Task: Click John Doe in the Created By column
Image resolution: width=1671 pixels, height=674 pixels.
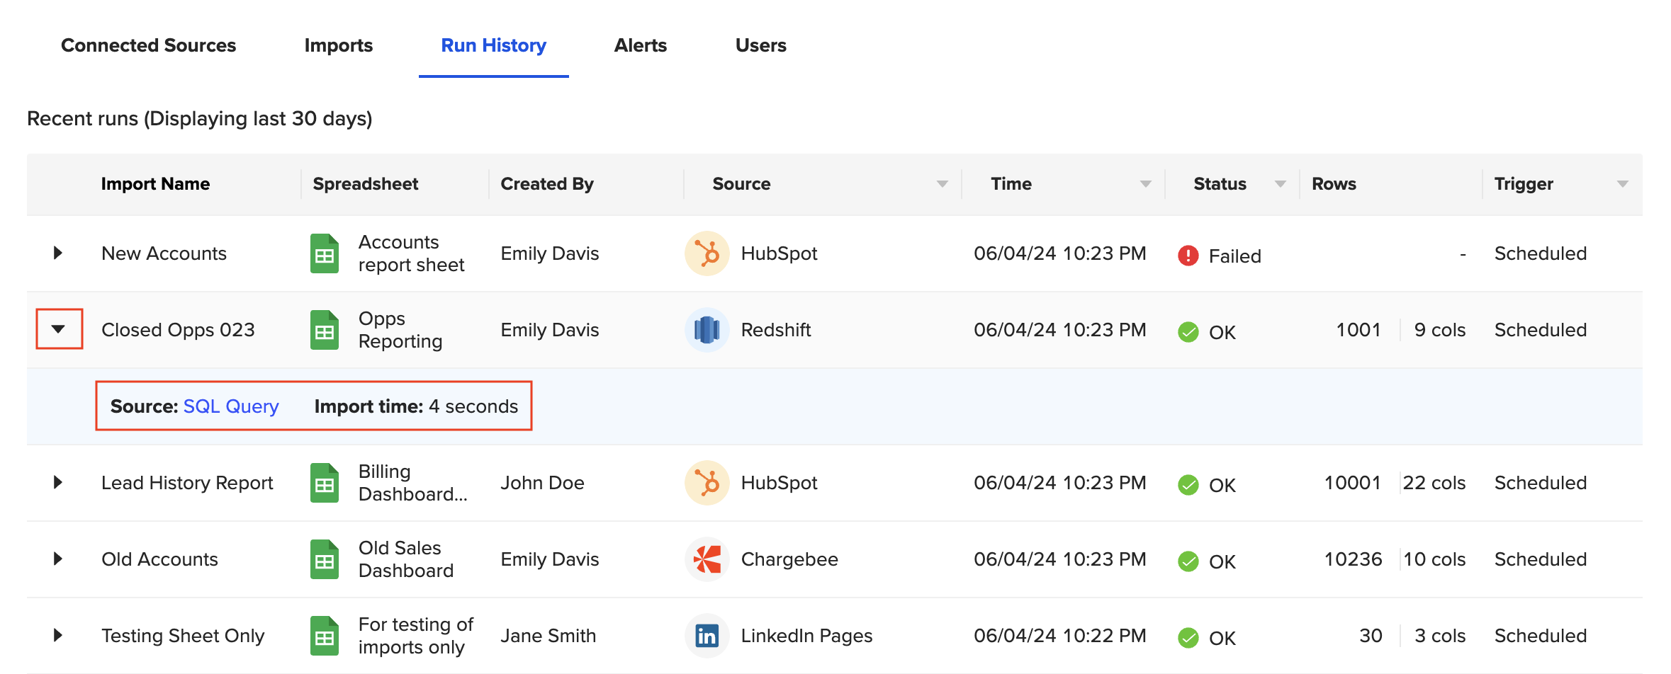Action: click(x=542, y=483)
